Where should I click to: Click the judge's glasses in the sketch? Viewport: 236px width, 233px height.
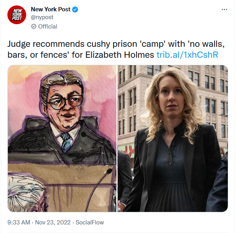66,101
